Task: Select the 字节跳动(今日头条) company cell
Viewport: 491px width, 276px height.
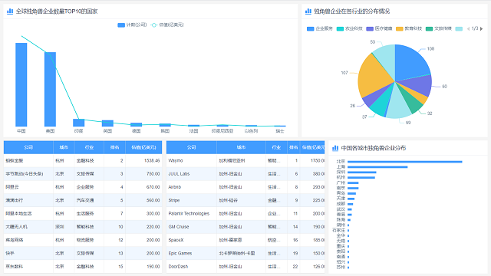Action: [x=28, y=174]
